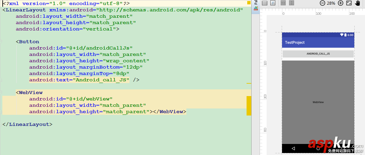Click the opening Button tag
365x155 pixels.
[27, 42]
